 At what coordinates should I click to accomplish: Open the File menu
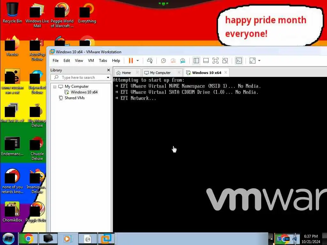tap(56, 61)
